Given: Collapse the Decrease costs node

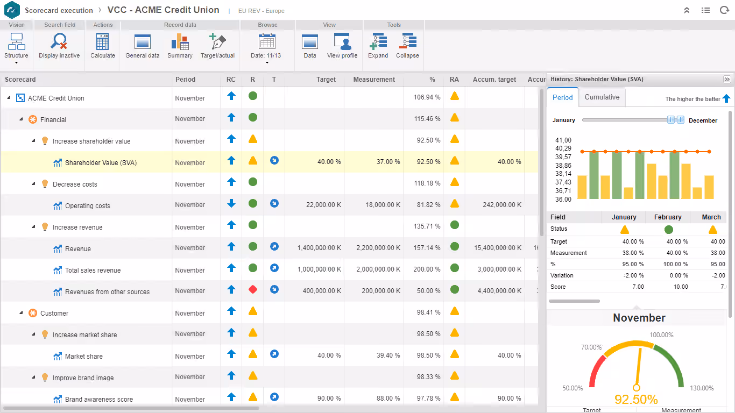Looking at the screenshot, I should [34, 184].
